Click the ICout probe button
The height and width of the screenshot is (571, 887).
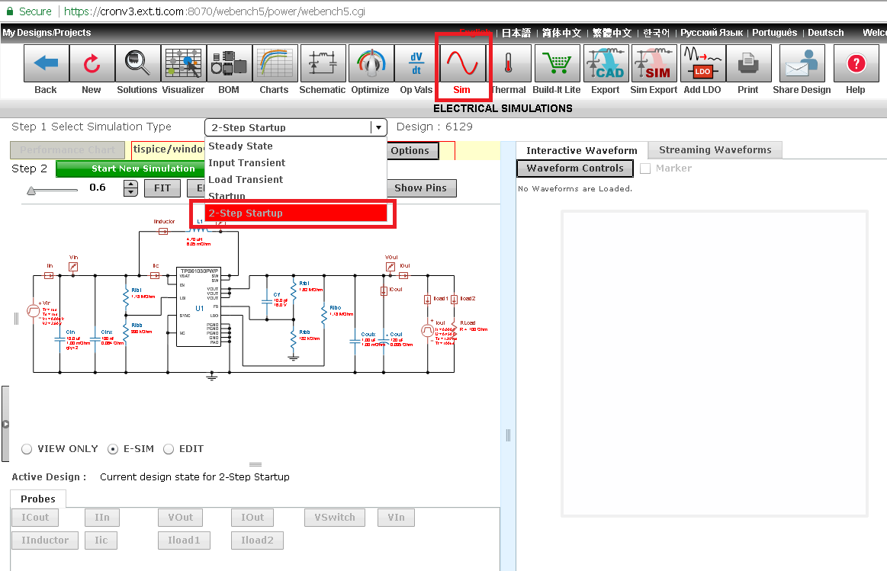tap(35, 518)
